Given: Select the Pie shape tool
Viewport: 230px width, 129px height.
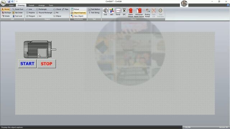Looking at the screenshot, I should tap(56, 13).
